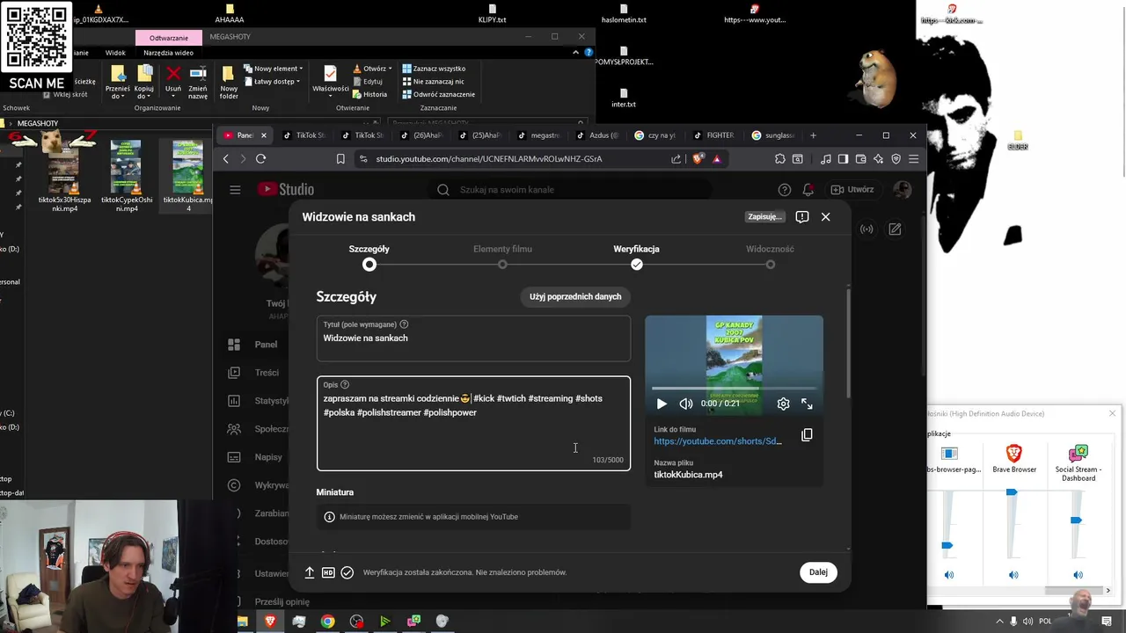This screenshot has width=1126, height=633.
Task: Click the browser address bar URL
Action: pyautogui.click(x=489, y=159)
